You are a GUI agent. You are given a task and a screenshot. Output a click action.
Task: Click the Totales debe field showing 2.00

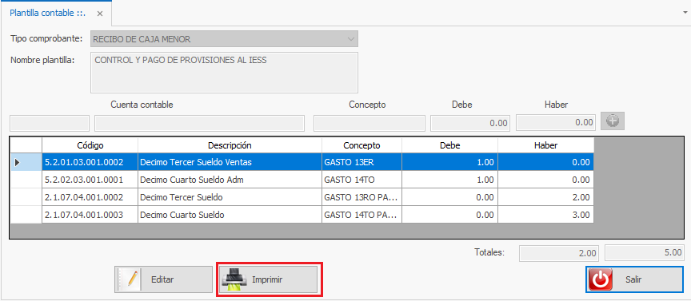pyautogui.click(x=560, y=253)
